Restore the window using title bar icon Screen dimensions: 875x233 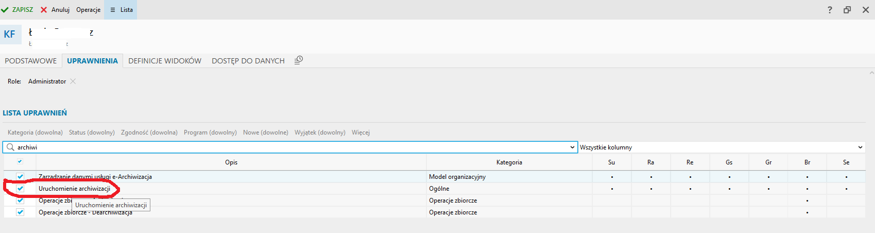coord(847,10)
